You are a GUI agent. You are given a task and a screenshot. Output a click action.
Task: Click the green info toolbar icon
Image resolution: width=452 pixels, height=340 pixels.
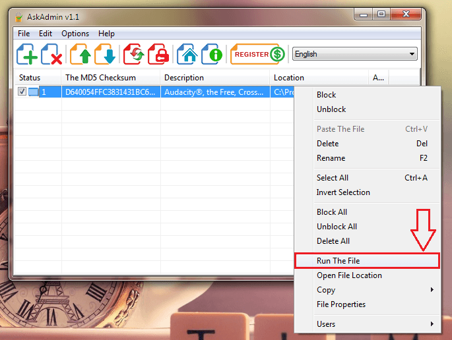tap(211, 55)
